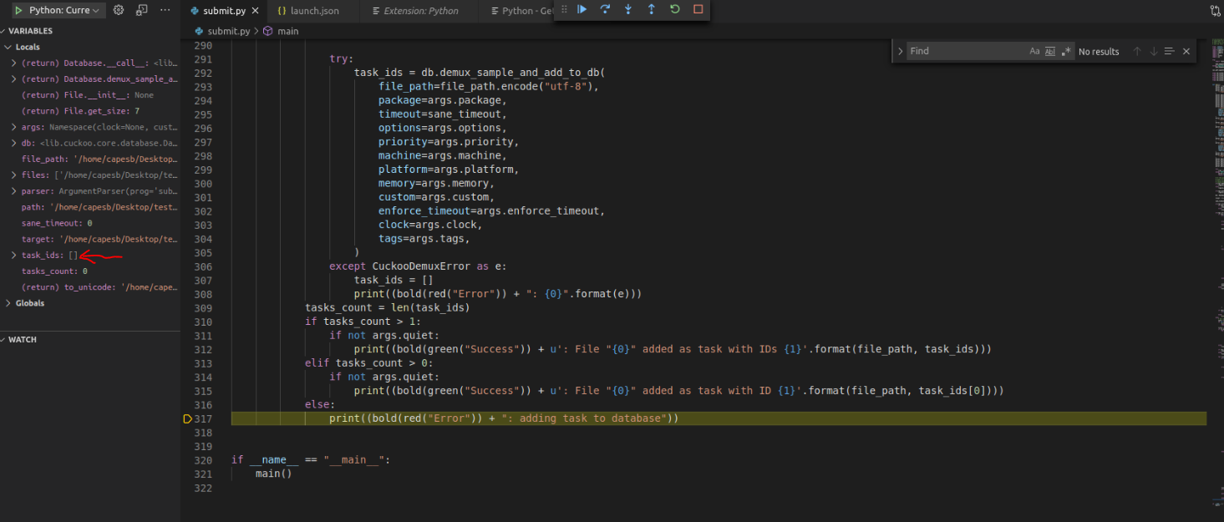Open debug settings via the gear icon
This screenshot has height=522, width=1224.
[116, 9]
